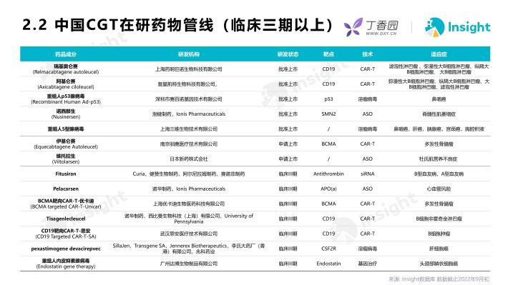The image size is (508, 285).
Task: Click the 研发状态 column header
Action: pyautogui.click(x=288, y=54)
